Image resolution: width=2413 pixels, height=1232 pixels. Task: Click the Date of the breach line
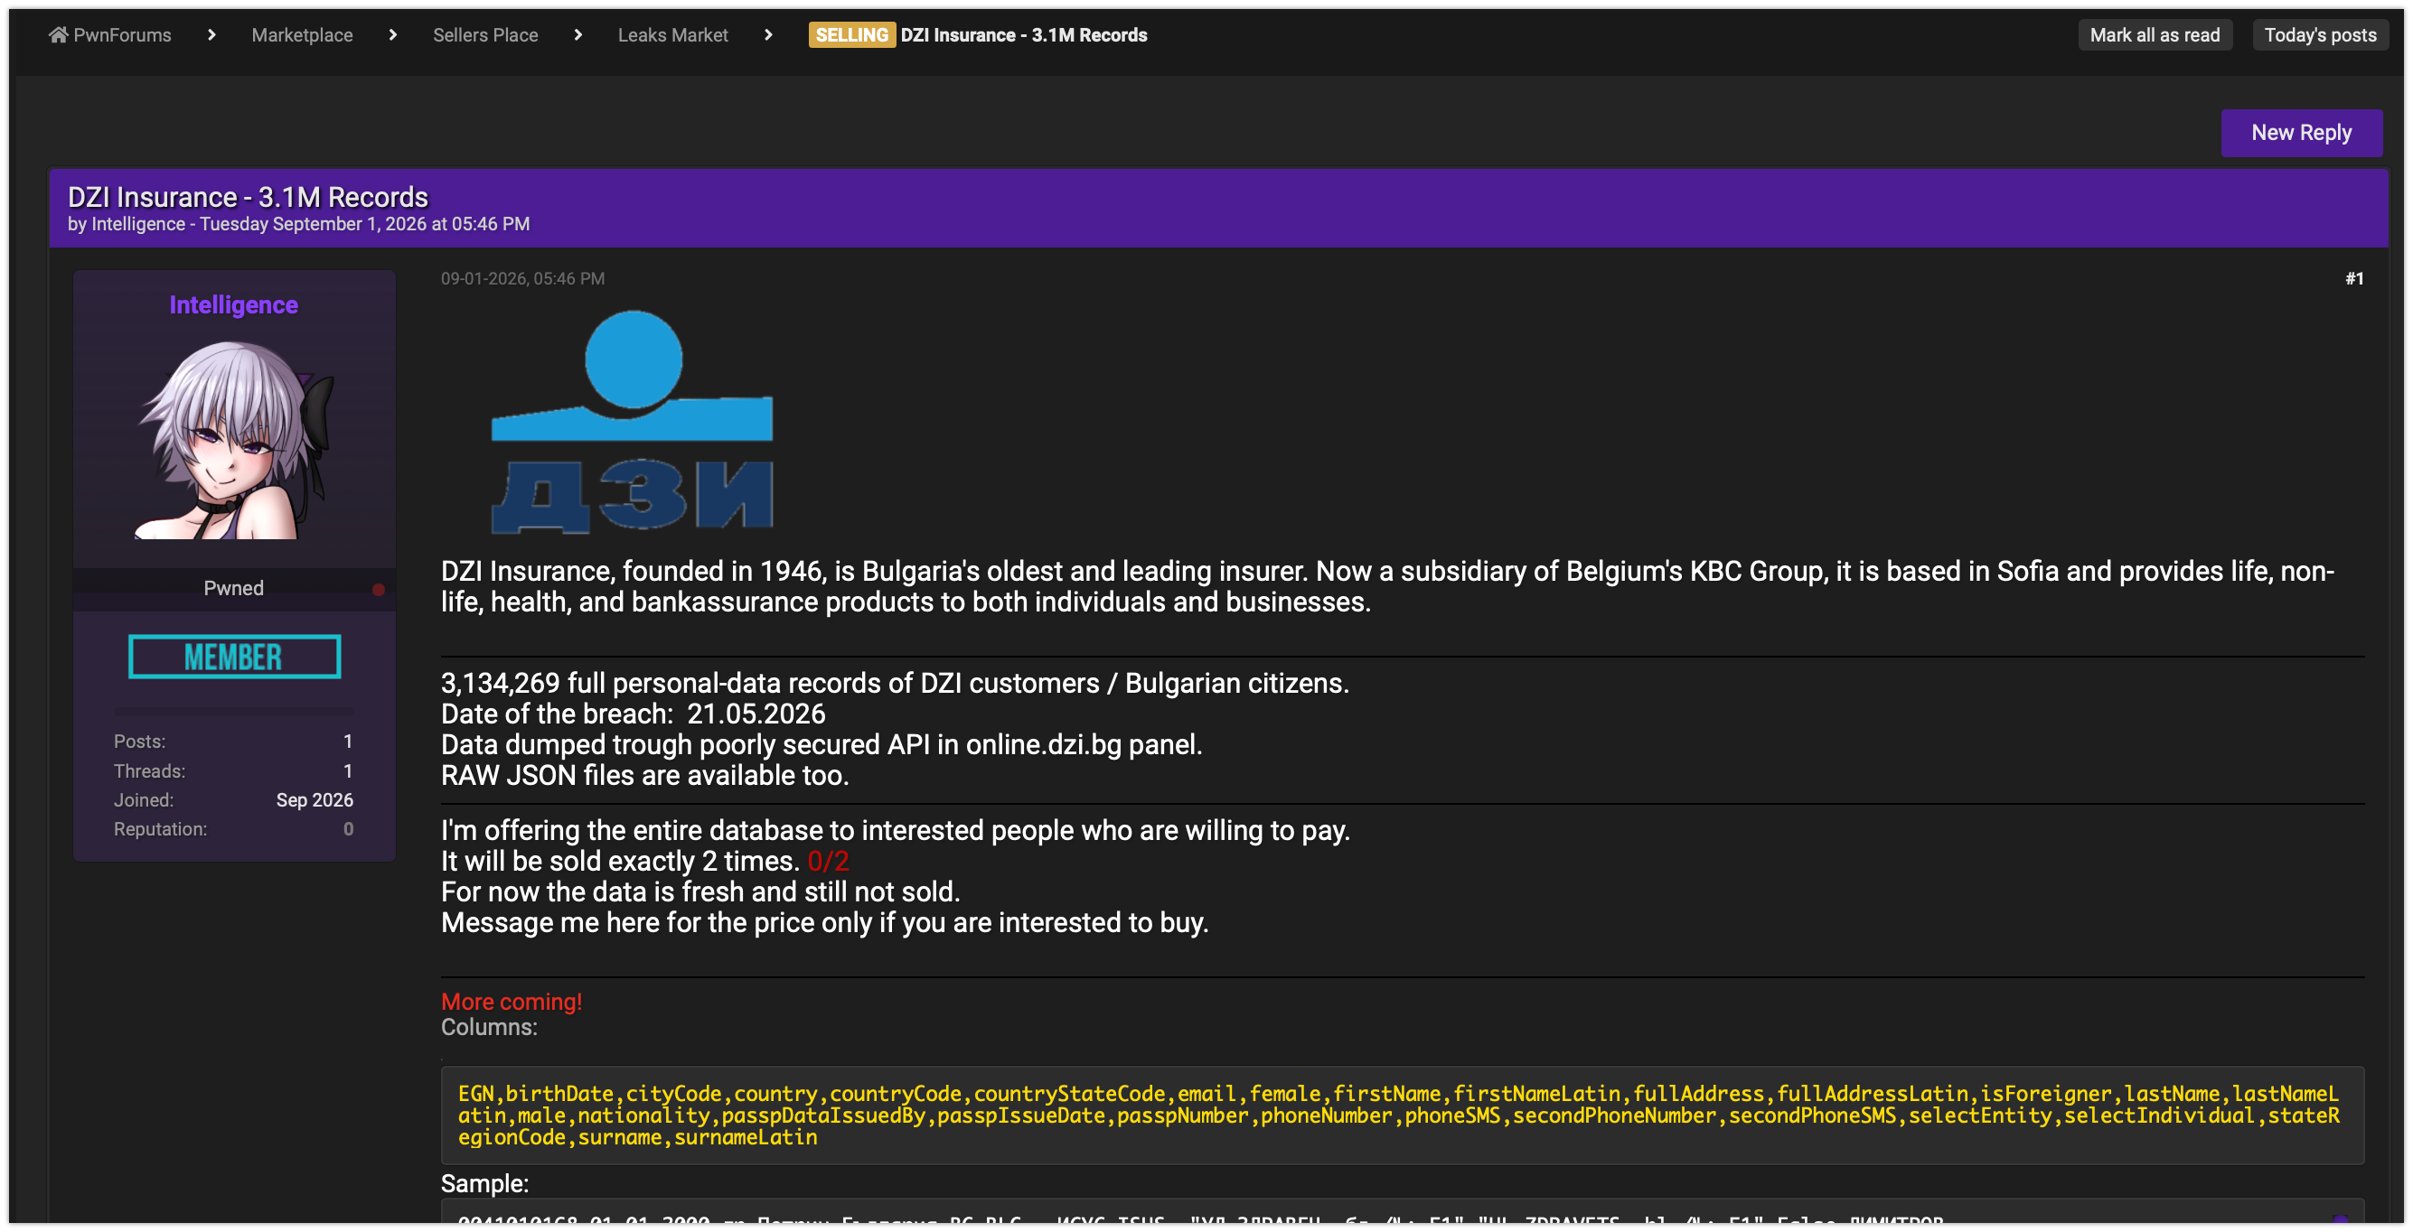(634, 714)
